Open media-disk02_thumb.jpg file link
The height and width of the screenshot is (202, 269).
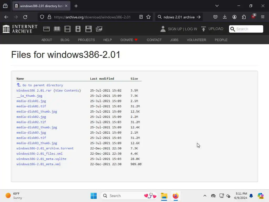[x=37, y=127]
